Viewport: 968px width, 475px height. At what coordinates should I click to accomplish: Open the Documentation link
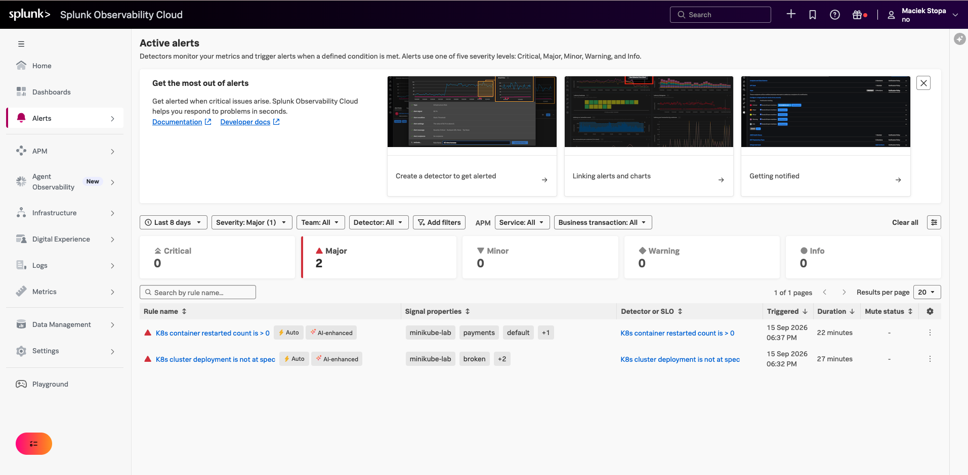(x=182, y=122)
